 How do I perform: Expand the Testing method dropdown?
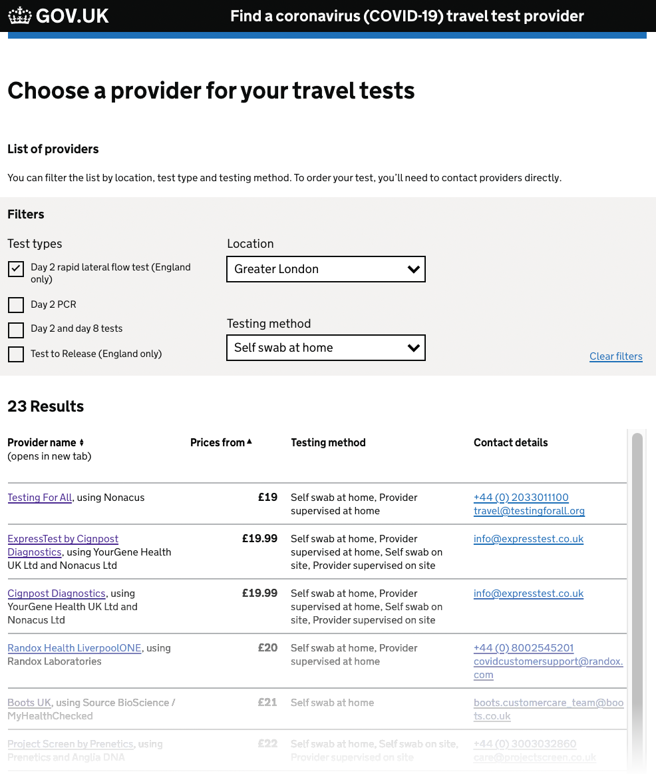[x=325, y=348]
